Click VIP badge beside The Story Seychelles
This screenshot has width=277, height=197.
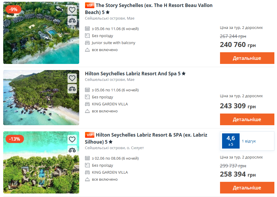pos(89,5)
